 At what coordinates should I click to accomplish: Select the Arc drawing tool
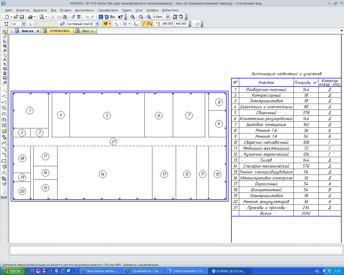coord(4,114)
